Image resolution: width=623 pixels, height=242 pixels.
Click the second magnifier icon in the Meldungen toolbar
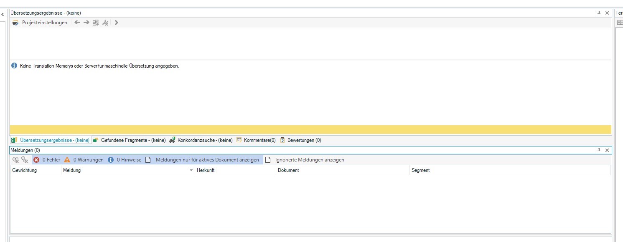[x=25, y=160]
